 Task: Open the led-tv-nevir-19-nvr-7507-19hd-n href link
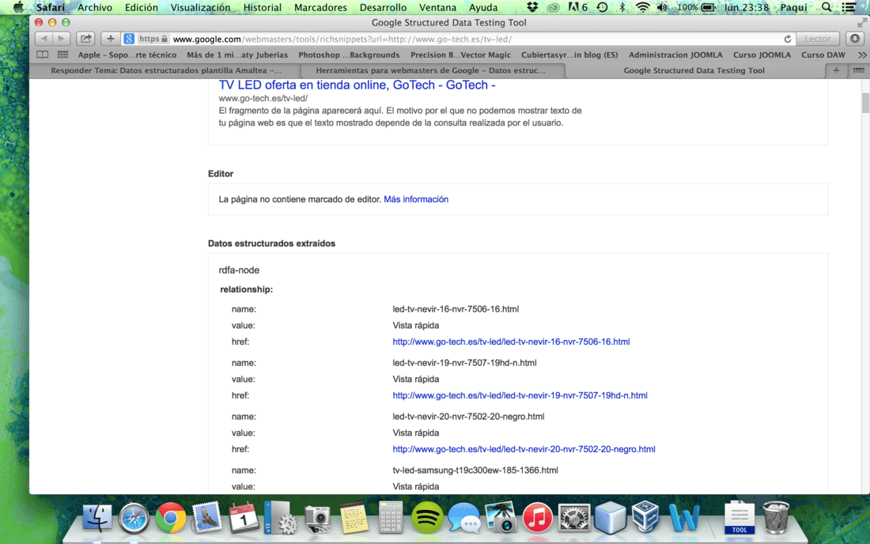[520, 395]
